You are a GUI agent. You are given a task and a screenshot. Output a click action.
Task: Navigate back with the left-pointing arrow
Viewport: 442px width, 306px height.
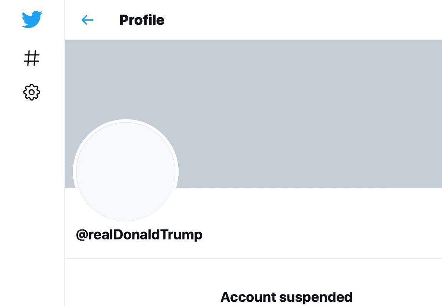pyautogui.click(x=87, y=20)
